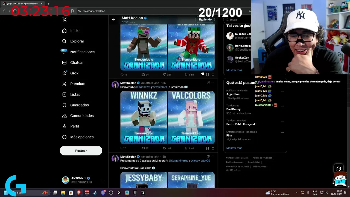The height and width of the screenshot is (197, 350).
Task: Bookmark the post with 251 likes
Action: click(x=208, y=74)
